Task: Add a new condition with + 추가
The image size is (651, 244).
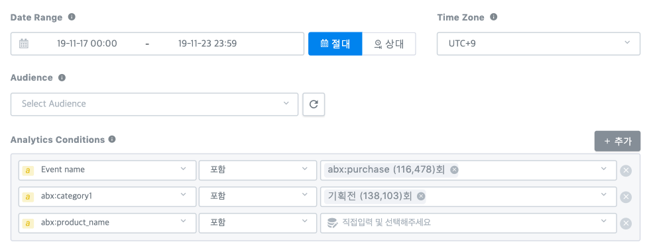Action: (x=617, y=142)
